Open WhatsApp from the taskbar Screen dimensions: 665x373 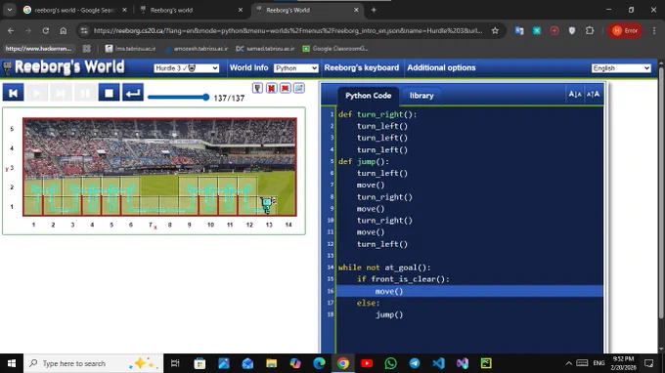(x=390, y=363)
